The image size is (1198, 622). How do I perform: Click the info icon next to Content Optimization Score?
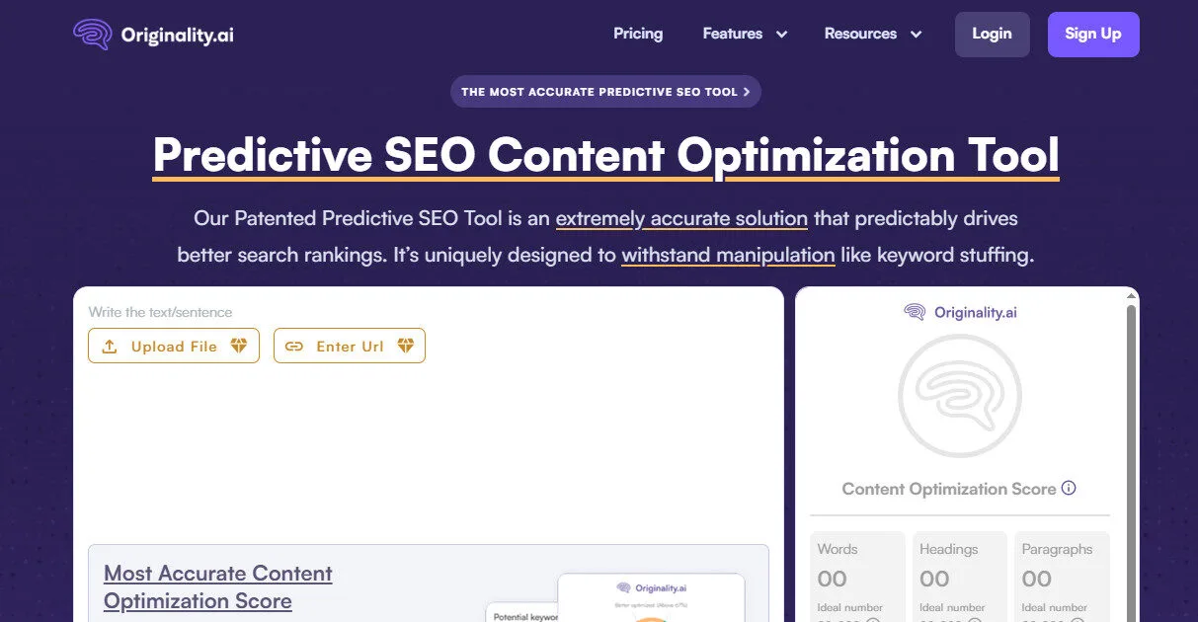coord(1070,488)
